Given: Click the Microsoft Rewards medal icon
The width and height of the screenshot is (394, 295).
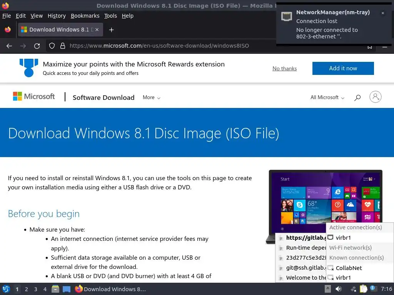Looking at the screenshot, I should [29, 68].
